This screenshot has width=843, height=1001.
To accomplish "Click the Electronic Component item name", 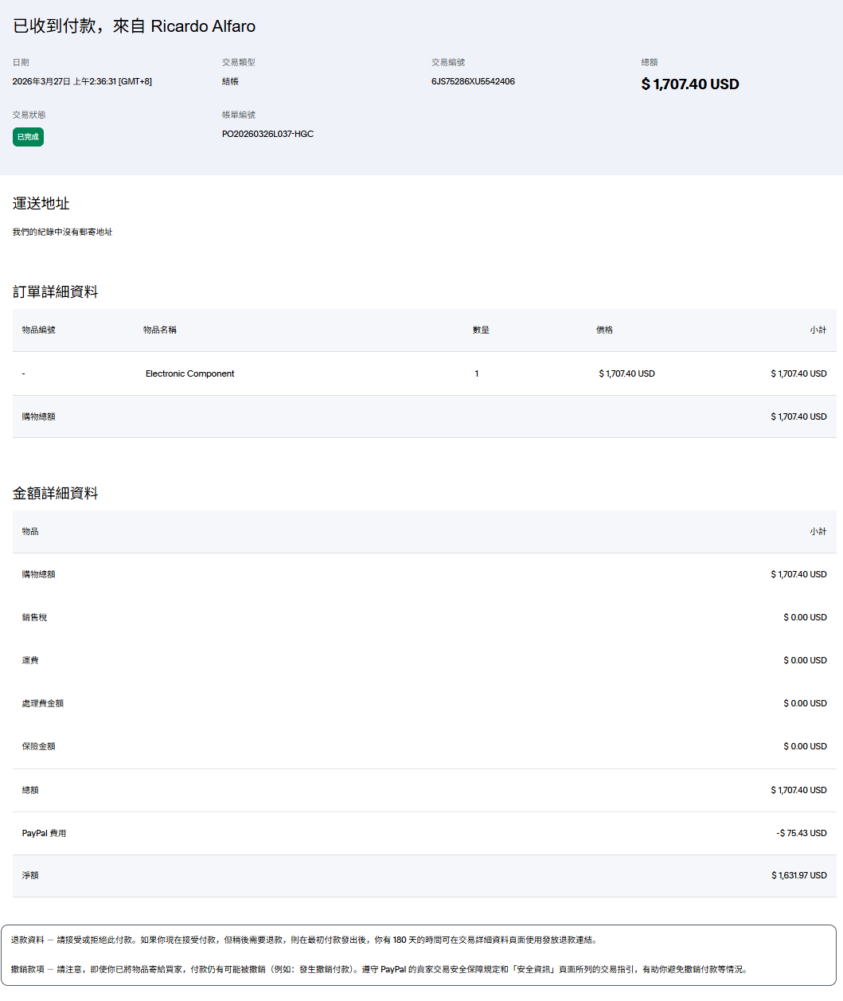I will (189, 373).
